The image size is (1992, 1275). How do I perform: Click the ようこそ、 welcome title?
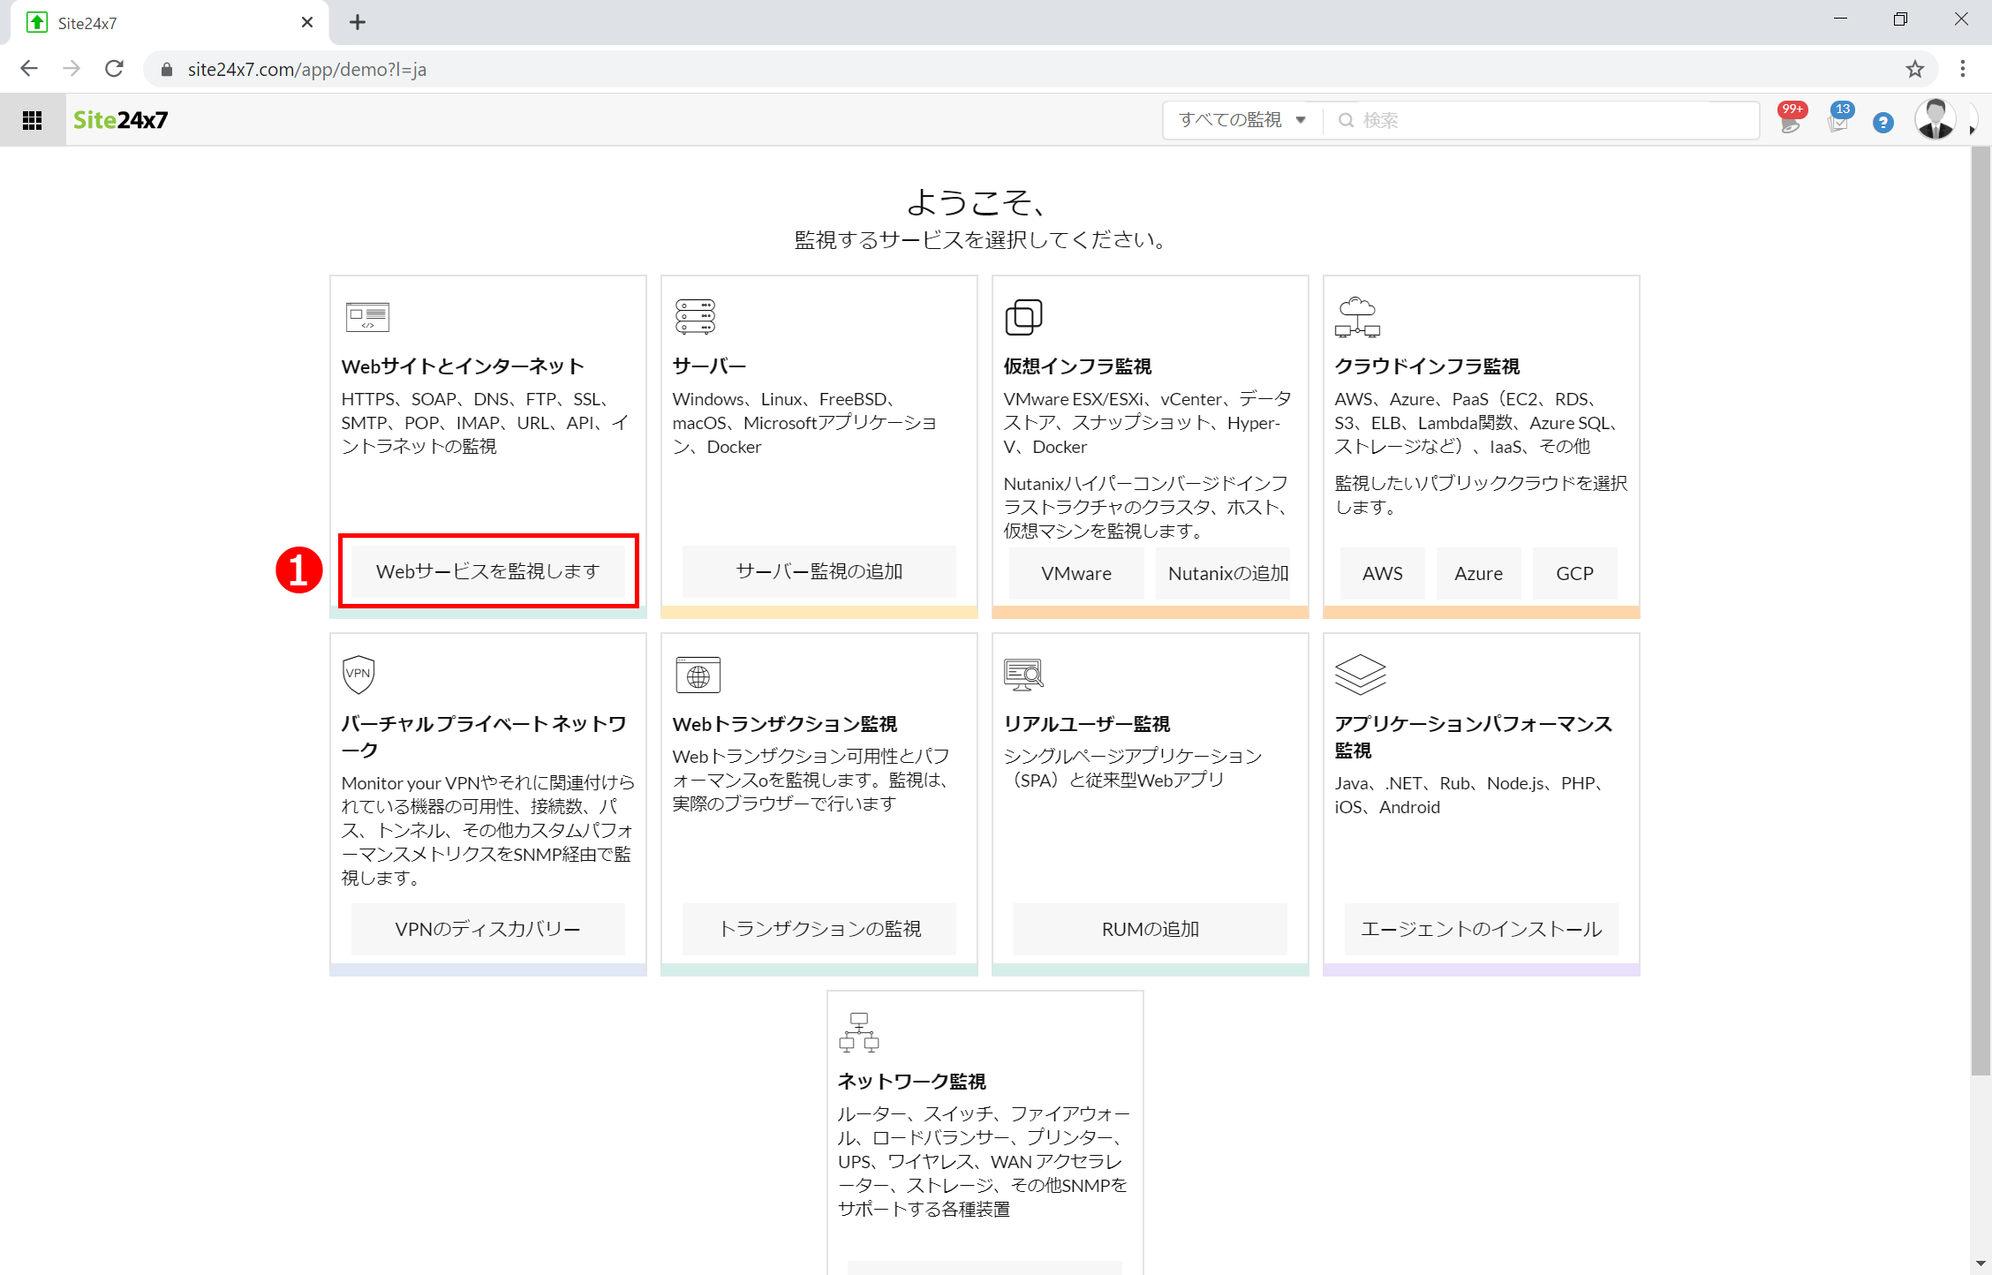pyautogui.click(x=977, y=202)
